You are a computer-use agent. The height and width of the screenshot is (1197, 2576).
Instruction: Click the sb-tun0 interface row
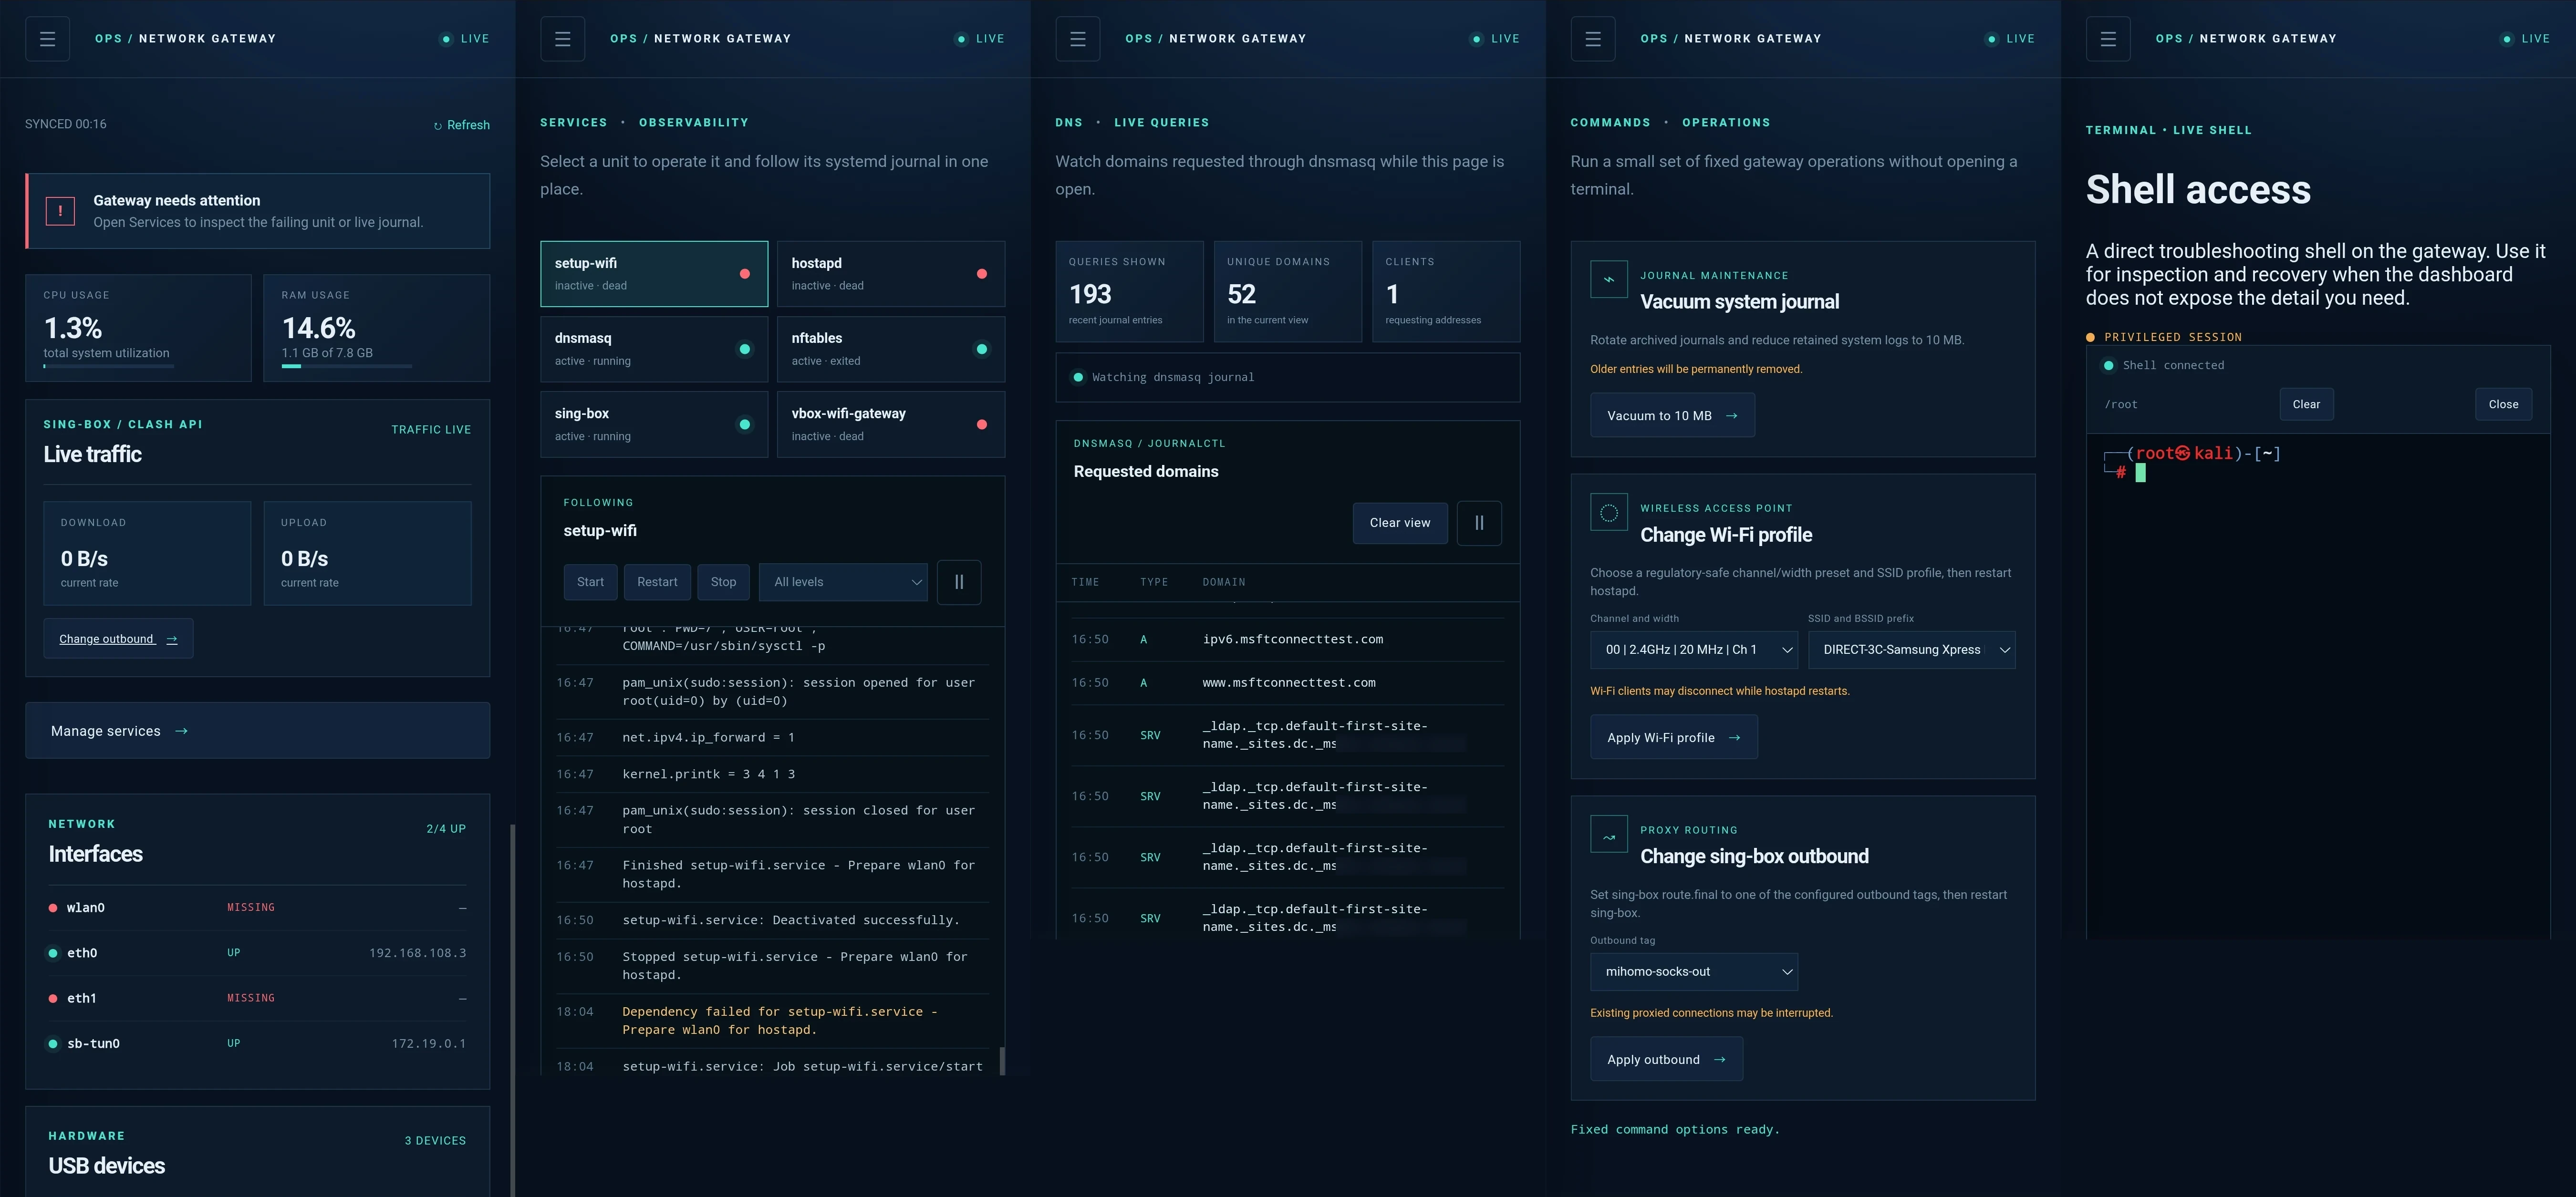pos(257,1044)
